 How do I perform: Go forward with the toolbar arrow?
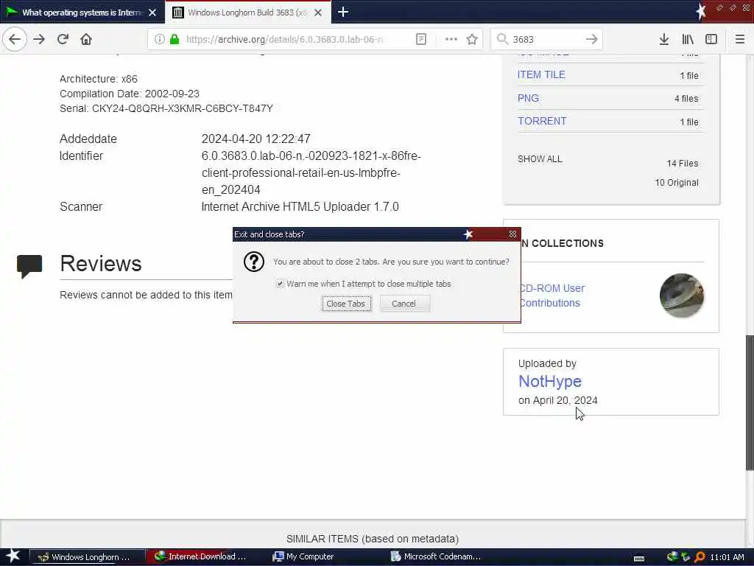click(x=39, y=39)
